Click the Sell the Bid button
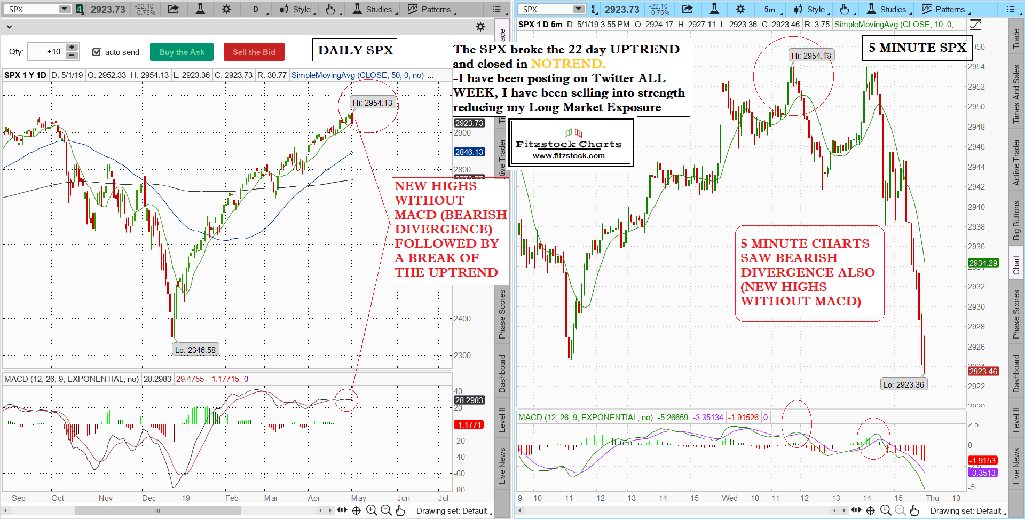The width and height of the screenshot is (1025, 519). click(x=254, y=52)
